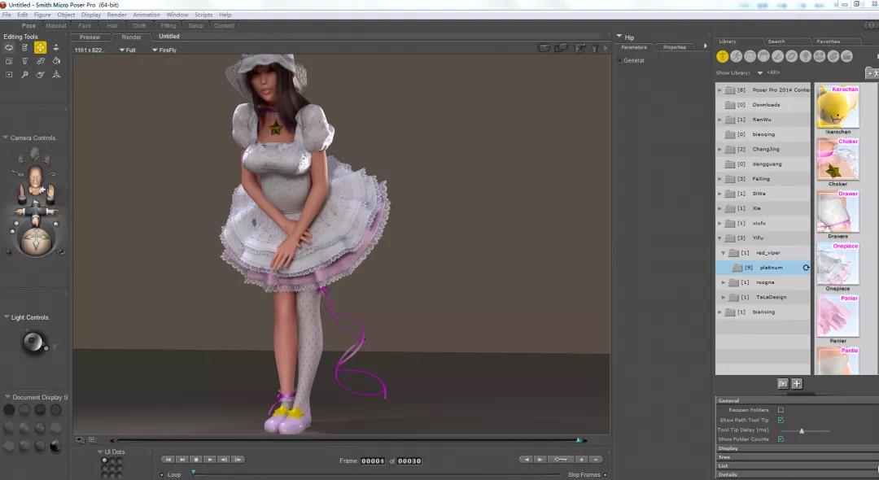Toggle Show Folder Counts checkbox

pyautogui.click(x=781, y=439)
